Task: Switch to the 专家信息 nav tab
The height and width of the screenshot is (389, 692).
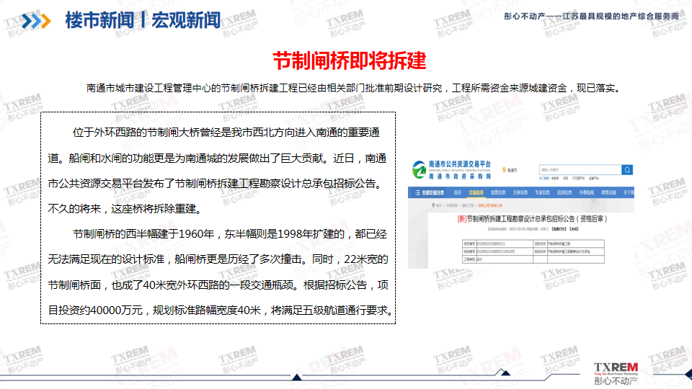Action: coord(542,192)
